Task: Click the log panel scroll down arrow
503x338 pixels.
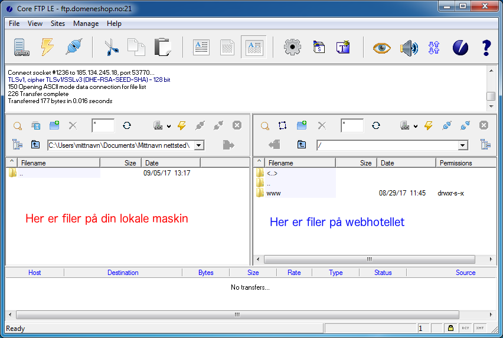Action: (x=491, y=106)
